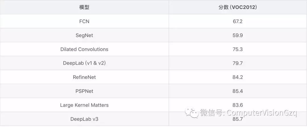Click the 分数 (VOC2012) column header
This screenshot has height=127, width=307.
click(x=237, y=7)
